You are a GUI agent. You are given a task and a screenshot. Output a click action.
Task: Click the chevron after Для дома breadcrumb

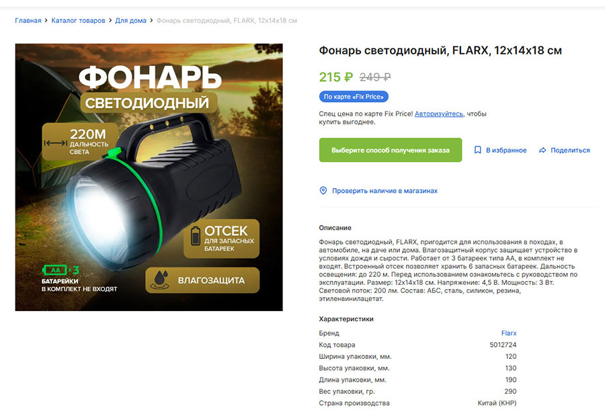151,20
